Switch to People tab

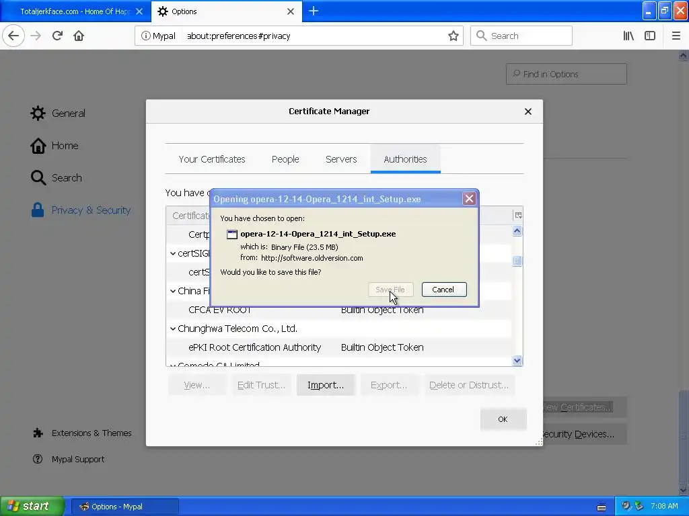pos(285,159)
